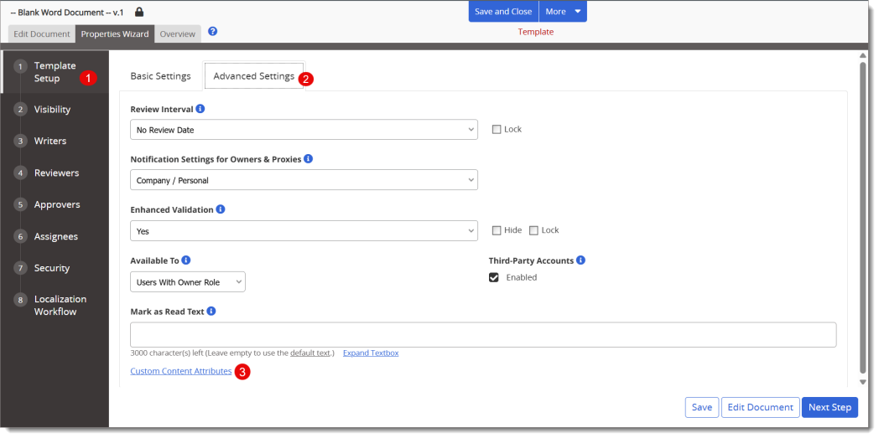The image size is (879, 438).
Task: Open the Overview tab
Action: click(x=177, y=34)
